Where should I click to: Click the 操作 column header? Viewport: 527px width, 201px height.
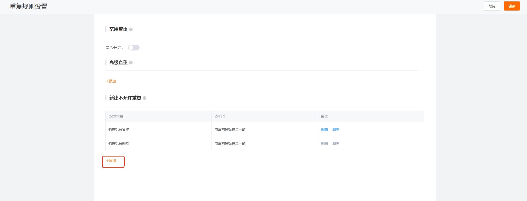[371, 116]
